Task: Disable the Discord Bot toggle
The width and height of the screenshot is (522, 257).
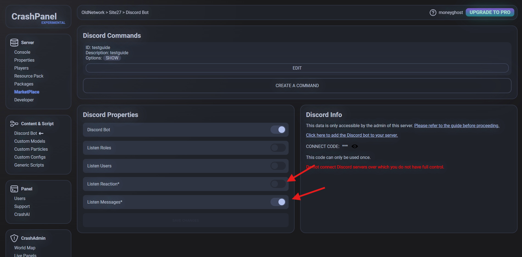Action: [278, 130]
